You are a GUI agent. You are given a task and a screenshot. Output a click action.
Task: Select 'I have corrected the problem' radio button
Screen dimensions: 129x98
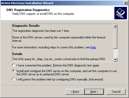click(x=14, y=65)
